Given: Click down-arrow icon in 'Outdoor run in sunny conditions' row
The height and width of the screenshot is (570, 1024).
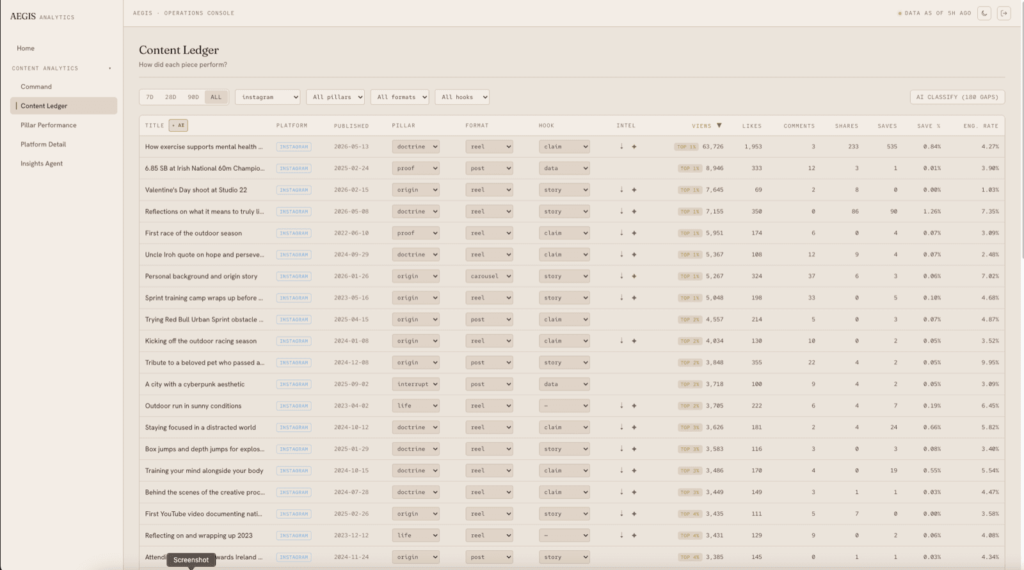Looking at the screenshot, I should click(621, 406).
